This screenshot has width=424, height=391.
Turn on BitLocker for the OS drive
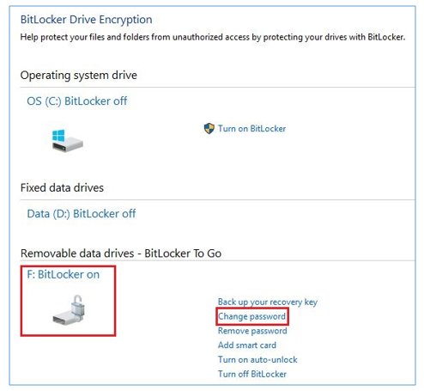click(251, 129)
